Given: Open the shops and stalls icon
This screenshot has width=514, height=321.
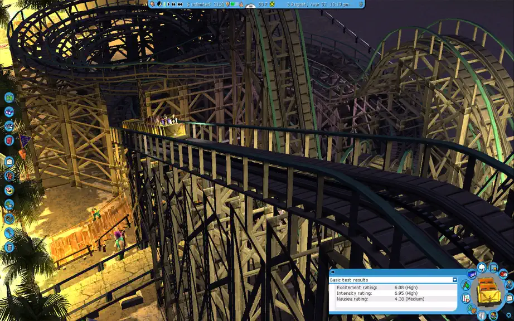Looking at the screenshot, I should pos(9,190).
